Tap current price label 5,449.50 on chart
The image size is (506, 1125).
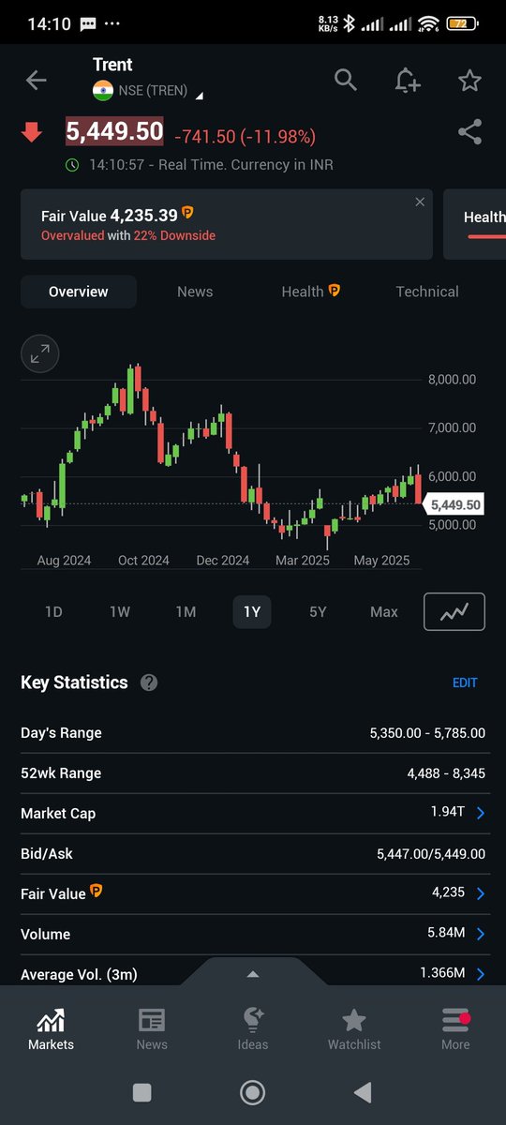[x=454, y=504]
